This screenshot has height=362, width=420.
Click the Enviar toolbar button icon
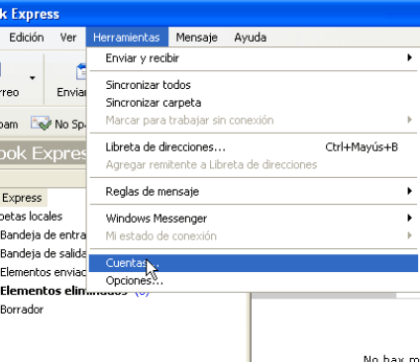(x=81, y=72)
